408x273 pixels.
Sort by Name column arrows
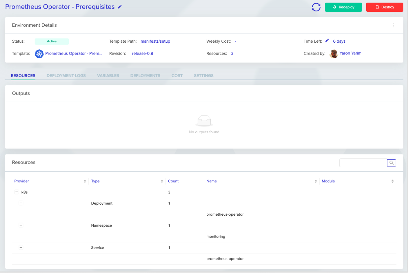tap(316, 181)
